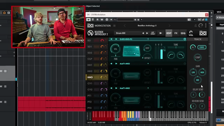Start sequencer with the play button
224x126 pixels.
[x=161, y=33]
